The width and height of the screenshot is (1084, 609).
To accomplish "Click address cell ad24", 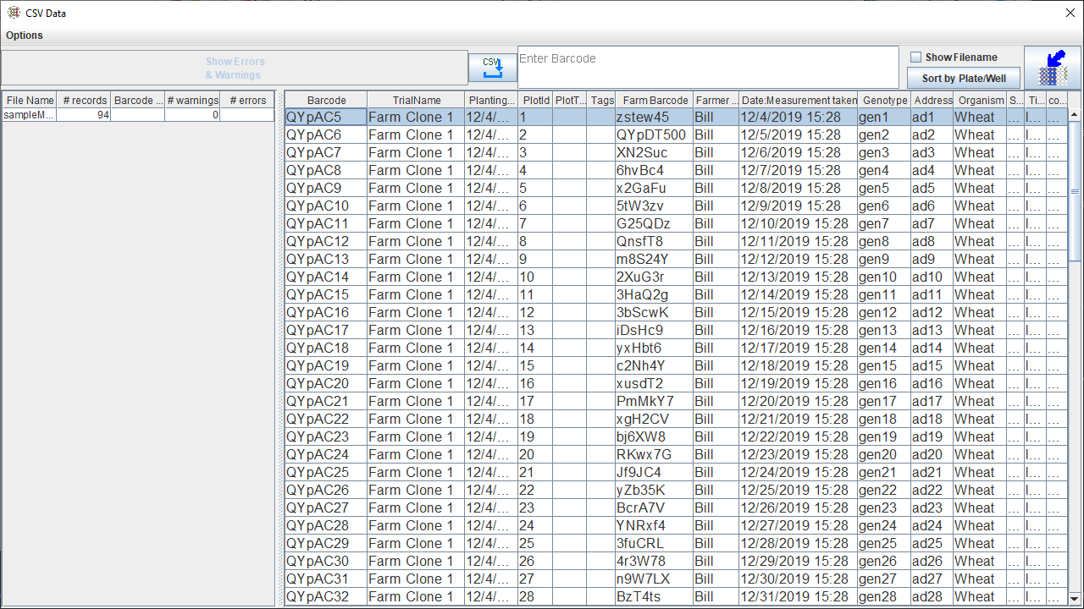I will [x=932, y=525].
